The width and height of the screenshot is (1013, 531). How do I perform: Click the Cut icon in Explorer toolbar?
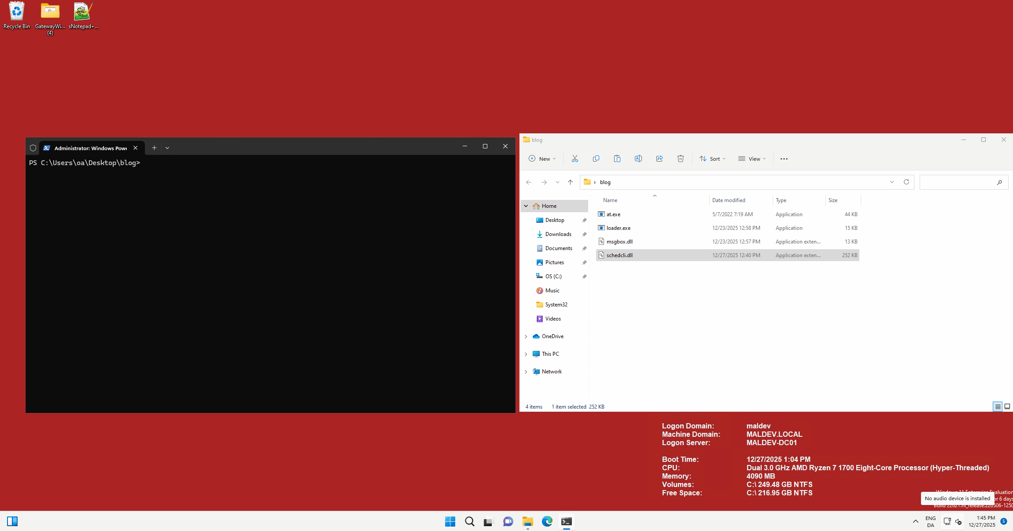(575, 159)
